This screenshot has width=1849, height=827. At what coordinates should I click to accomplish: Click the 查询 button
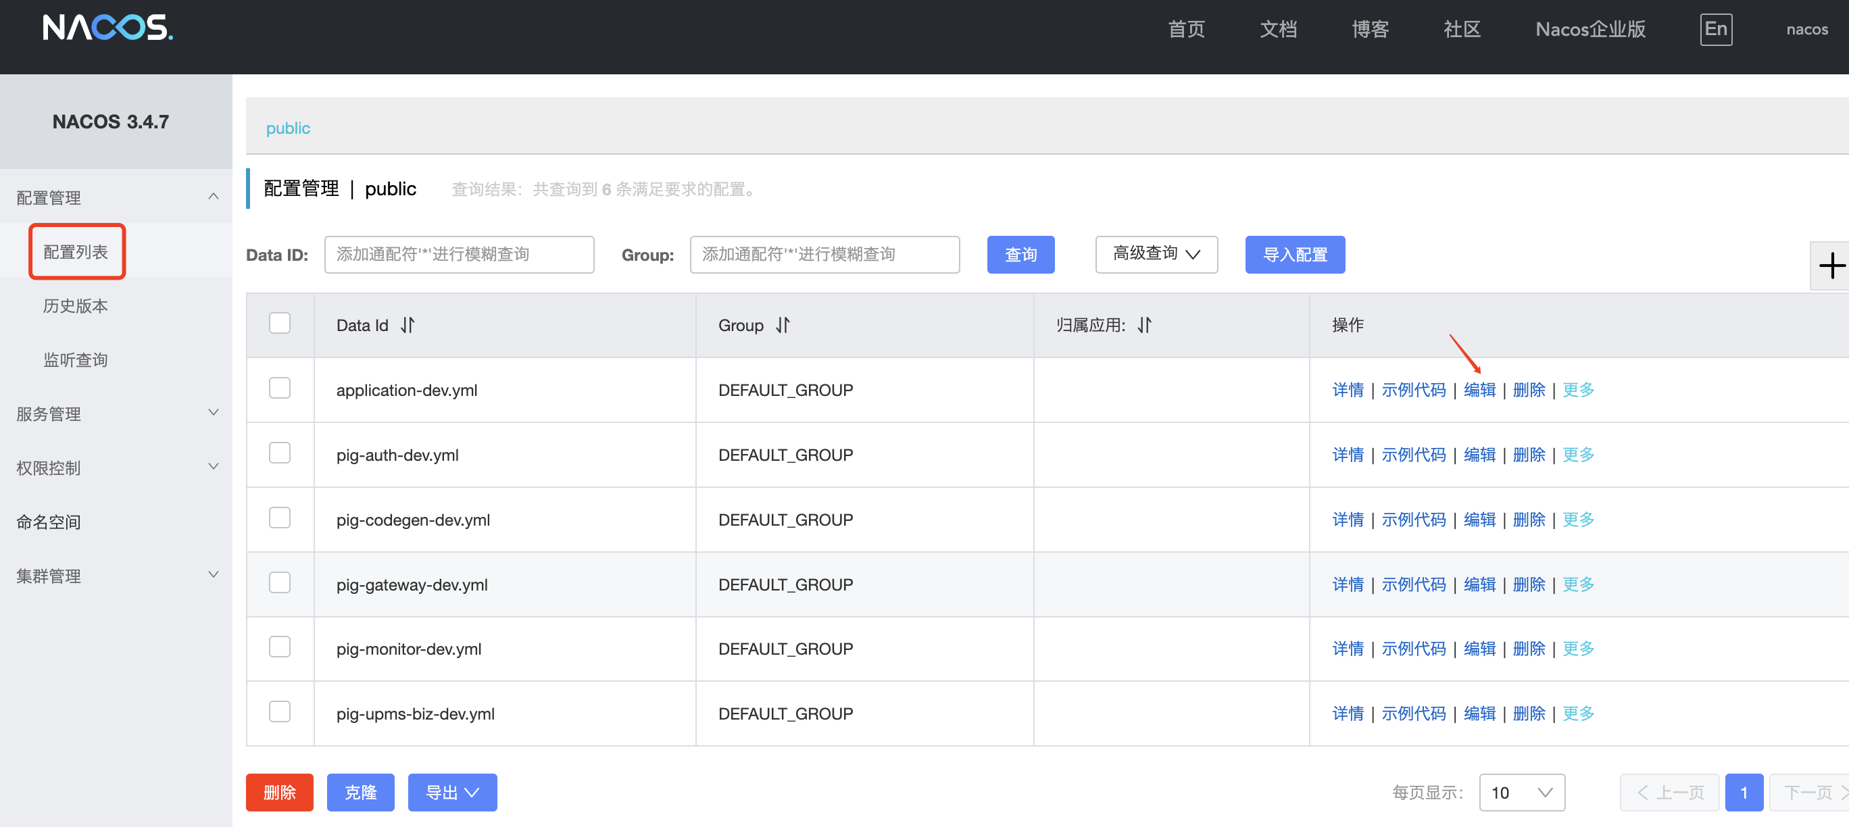coord(1020,254)
